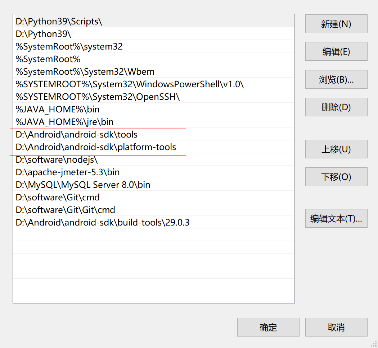
Task: Select the D:\software\Git\cmd entry
Action: pos(154,197)
